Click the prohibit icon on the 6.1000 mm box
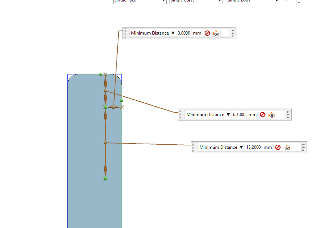The width and height of the screenshot is (329, 228). (x=263, y=115)
